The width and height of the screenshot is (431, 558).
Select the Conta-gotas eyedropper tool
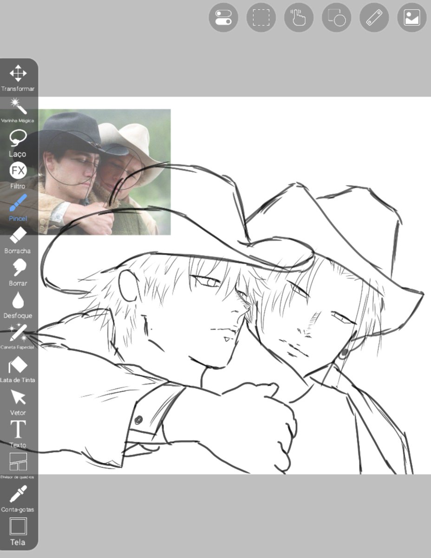pos(18,499)
